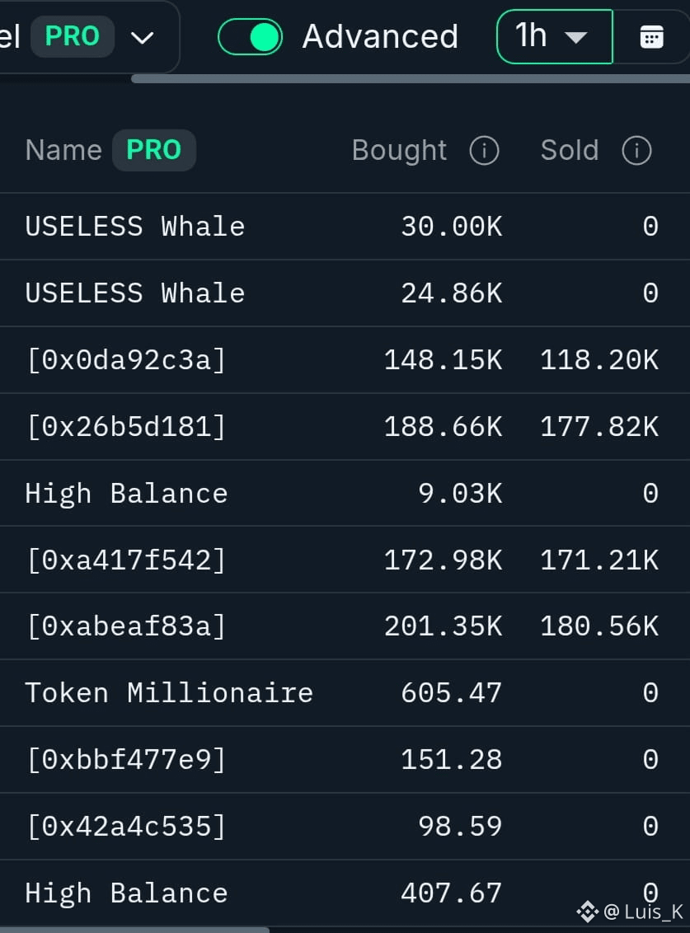Sort by the Name column header
Screen dimensions: 690x933
[63, 150]
